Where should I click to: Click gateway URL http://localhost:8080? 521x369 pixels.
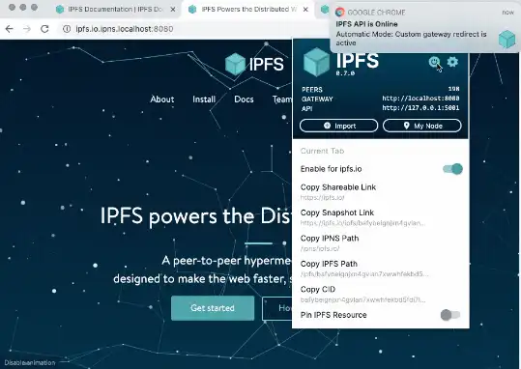(420, 99)
